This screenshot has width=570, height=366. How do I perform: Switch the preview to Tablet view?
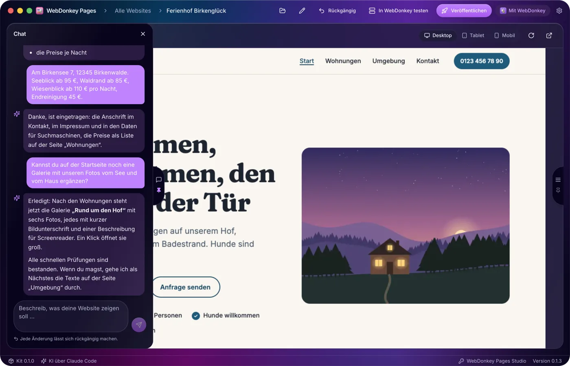(473, 35)
